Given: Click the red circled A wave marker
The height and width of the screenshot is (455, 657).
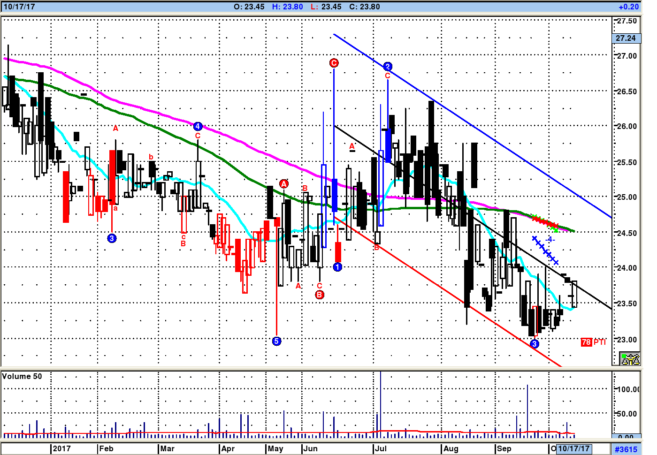Looking at the screenshot, I should coord(284,184).
